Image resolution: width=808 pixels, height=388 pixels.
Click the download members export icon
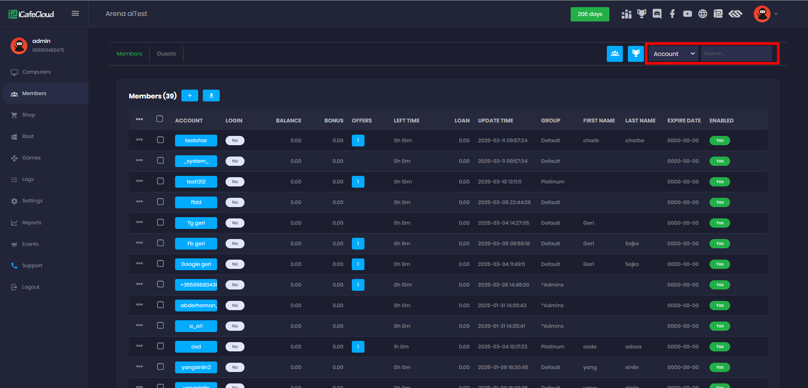pos(211,96)
